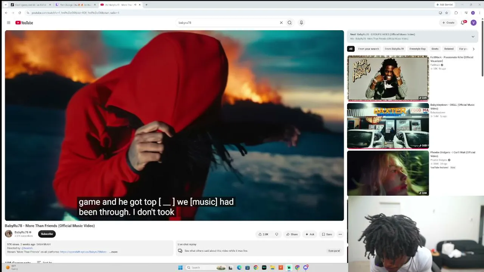
Task: Open the tab search dropdown arrow
Action: [x=5, y=5]
